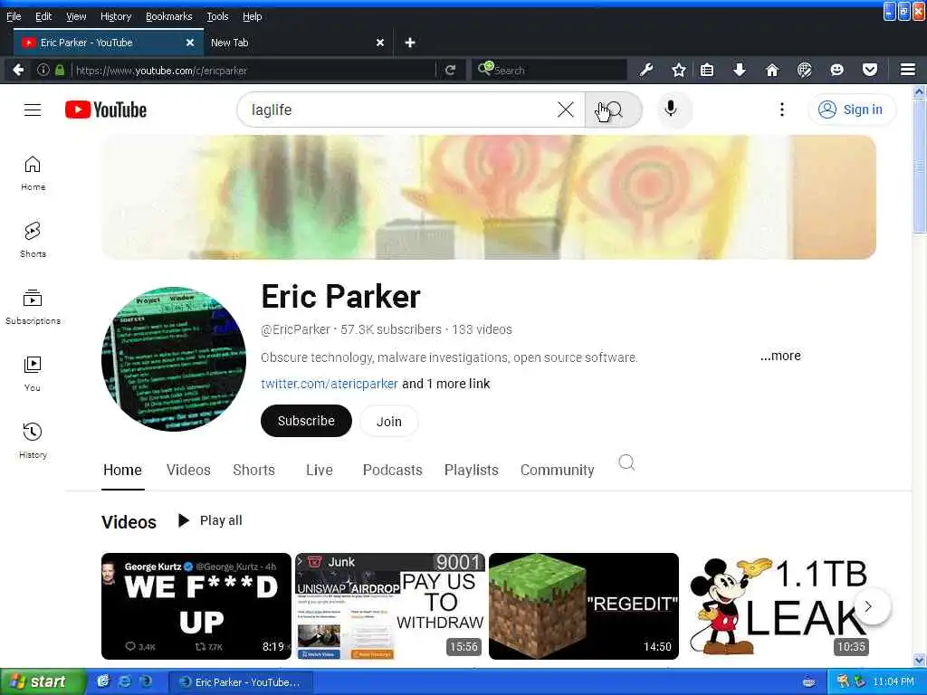Screen dimensions: 927x695
Task: Click the YouTube logo
Action: (106, 109)
